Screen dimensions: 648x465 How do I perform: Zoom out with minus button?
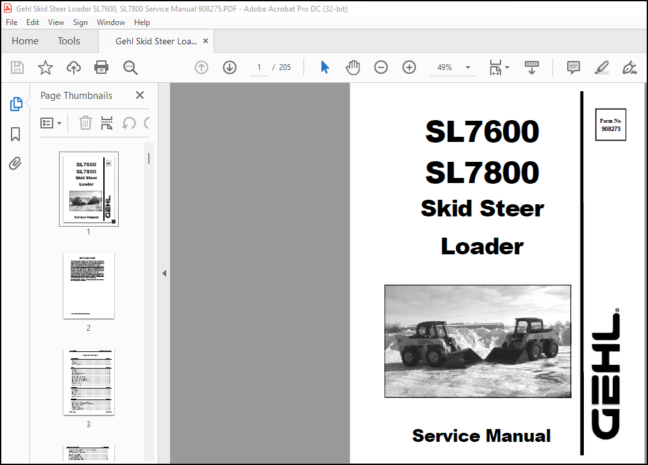[380, 67]
